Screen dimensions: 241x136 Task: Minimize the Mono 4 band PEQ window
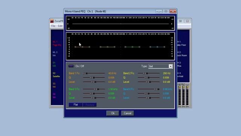click(159, 11)
